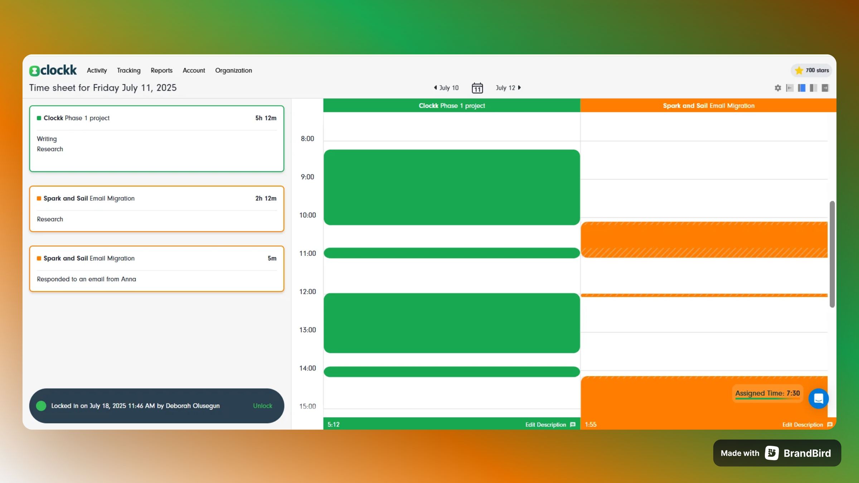Click the Clockk logo
Viewport: 859px width, 483px height.
pos(53,70)
